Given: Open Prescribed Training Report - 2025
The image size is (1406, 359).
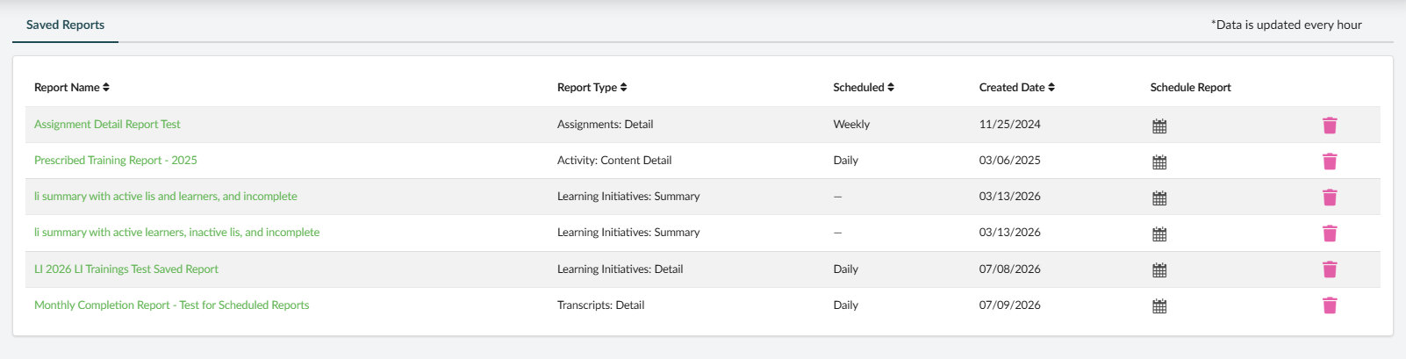Looking at the screenshot, I should tap(116, 161).
